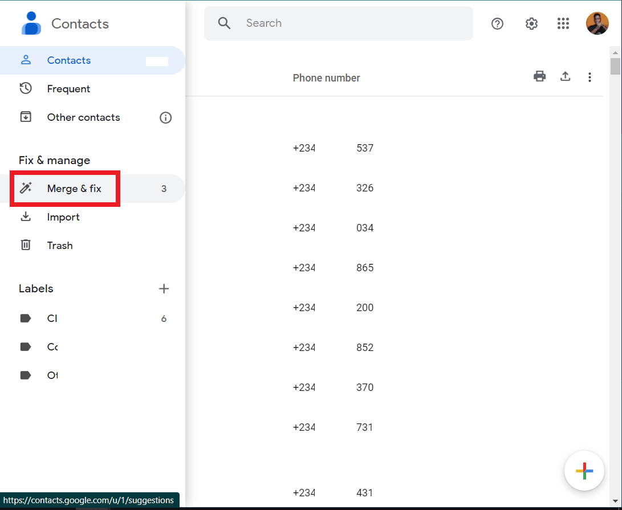Screen dimensions: 622x510
Task: Open Merge & fix suggestions
Action: point(74,189)
